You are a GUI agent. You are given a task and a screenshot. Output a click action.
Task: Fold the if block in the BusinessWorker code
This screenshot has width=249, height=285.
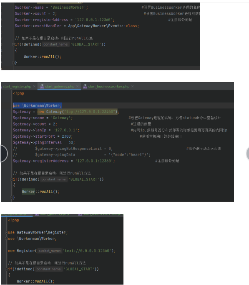click(x=13, y=44)
